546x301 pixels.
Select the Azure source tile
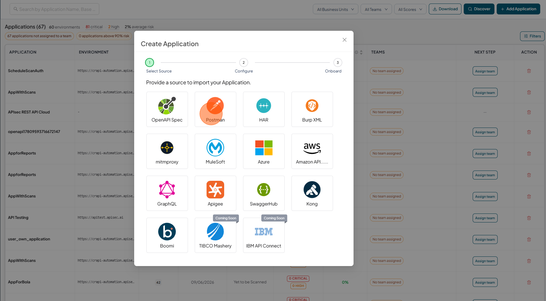(x=264, y=151)
